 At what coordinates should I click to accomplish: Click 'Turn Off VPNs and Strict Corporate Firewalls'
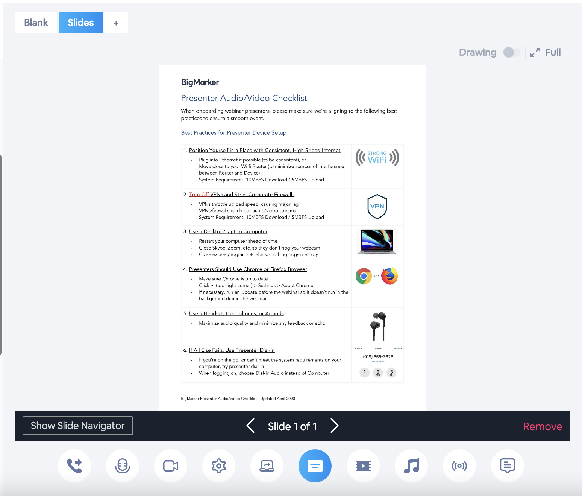click(x=242, y=195)
